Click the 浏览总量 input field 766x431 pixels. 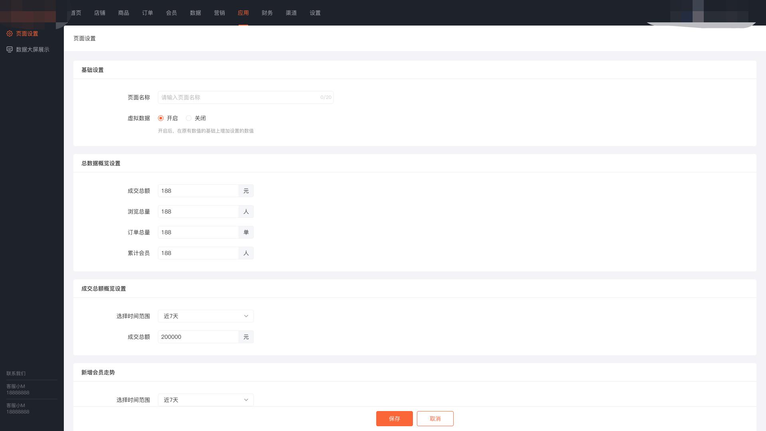198,212
